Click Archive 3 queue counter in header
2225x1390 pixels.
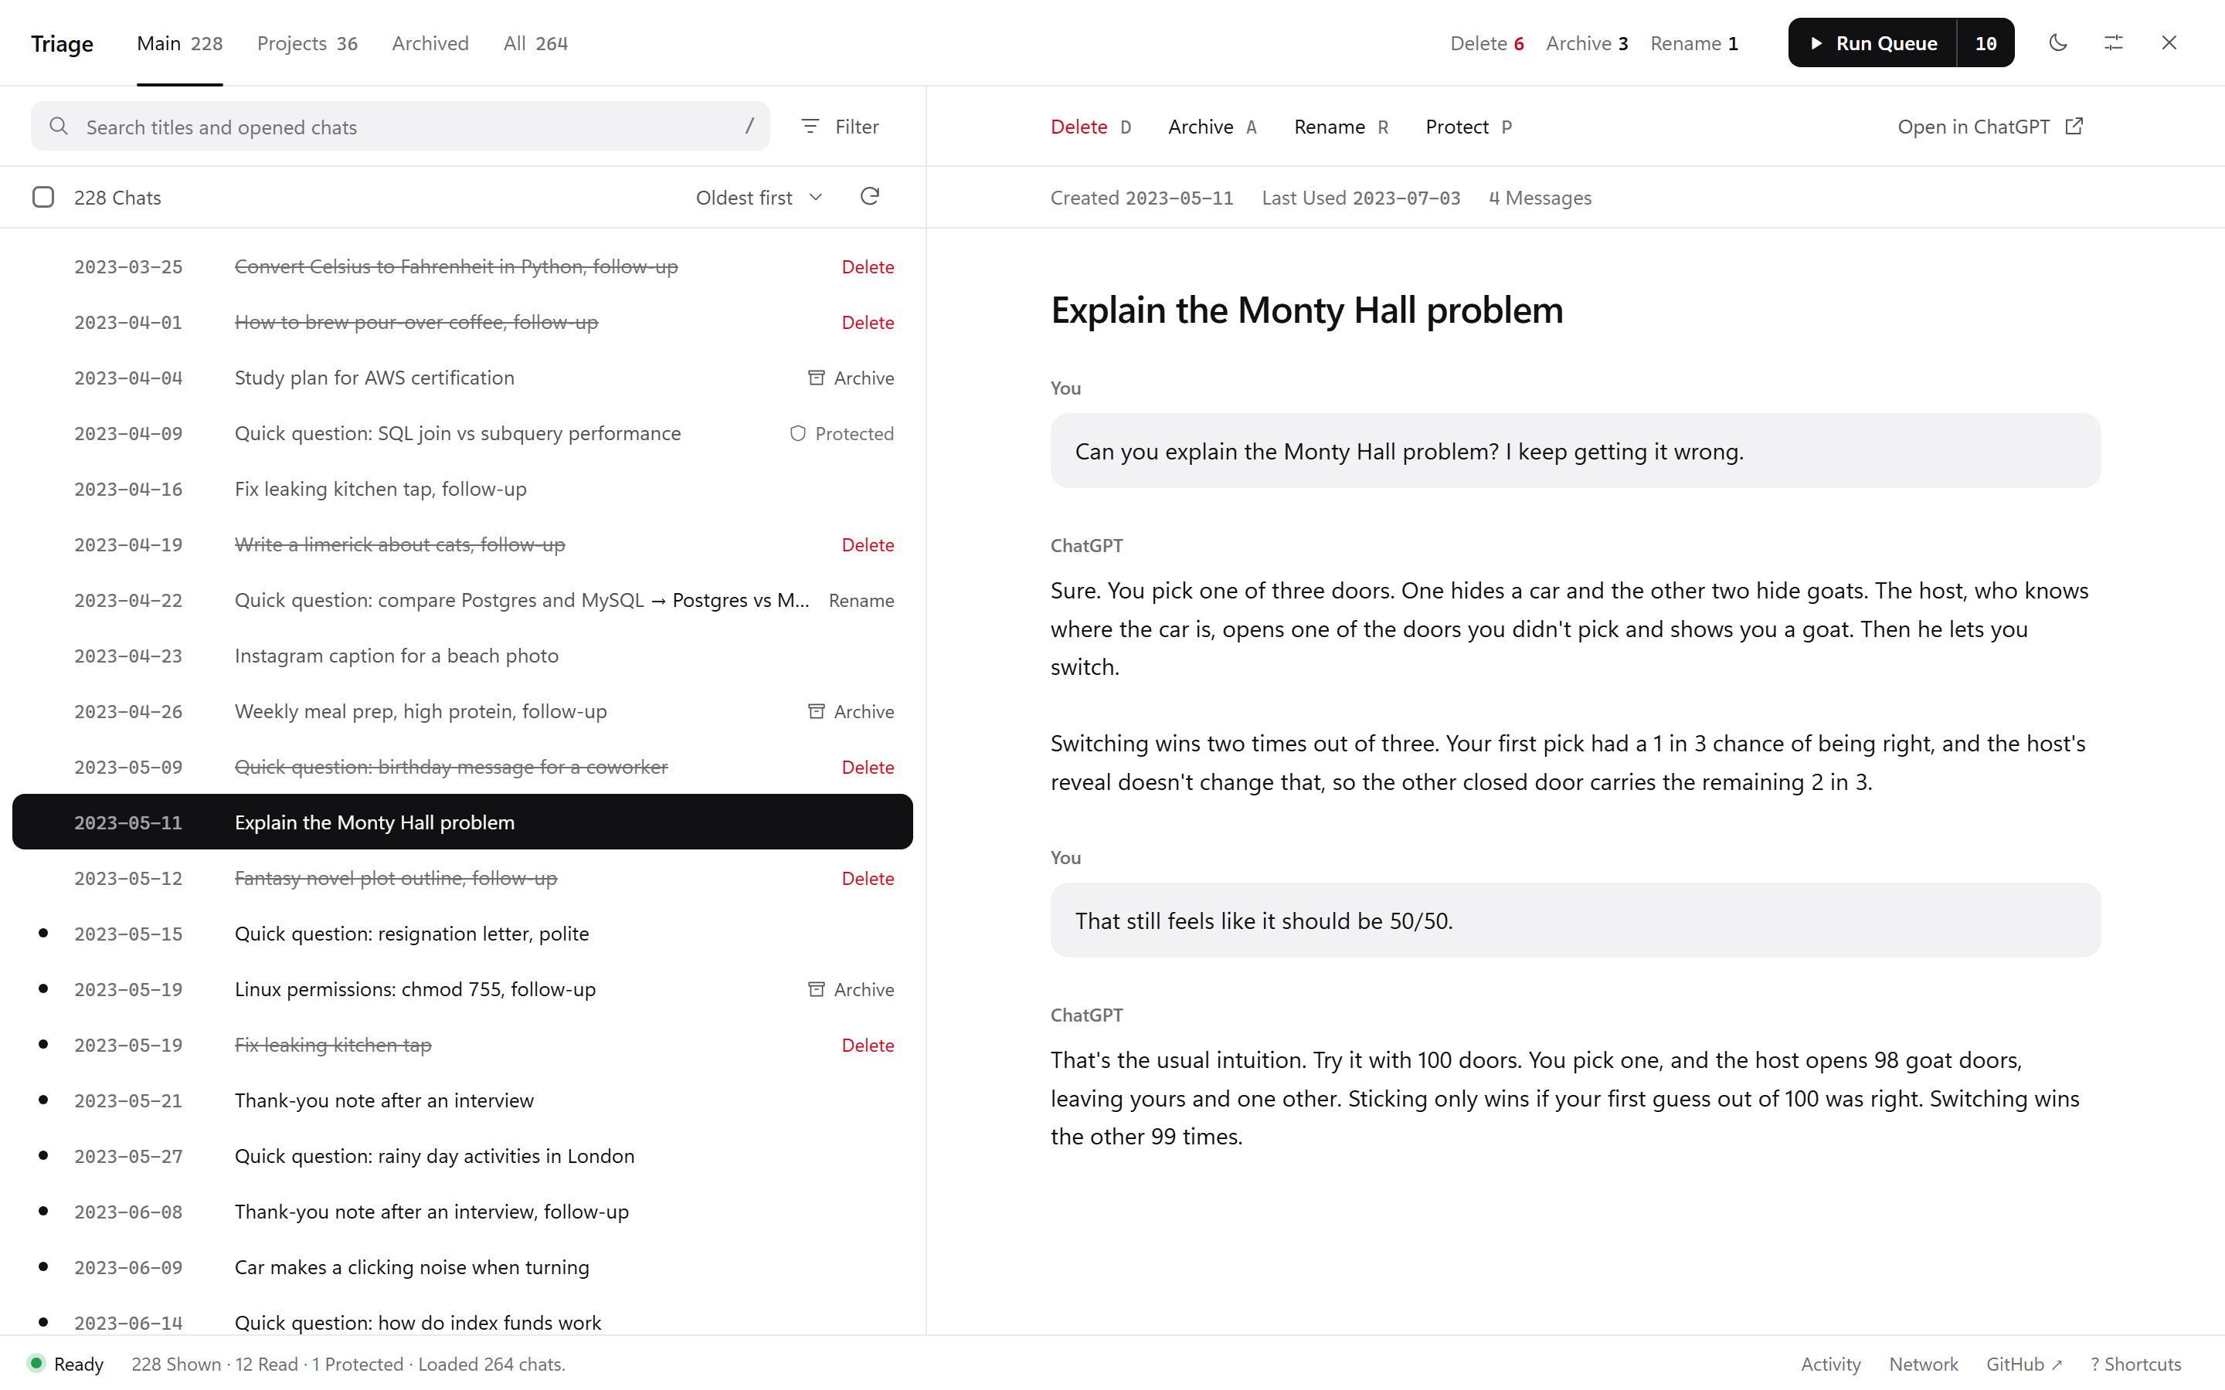pyautogui.click(x=1587, y=43)
